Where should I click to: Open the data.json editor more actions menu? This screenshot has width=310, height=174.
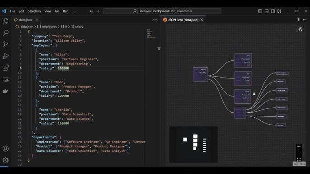click(x=155, y=20)
